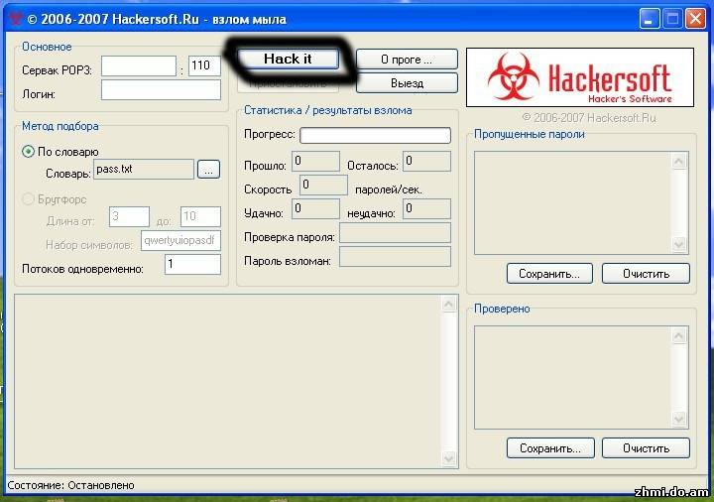Clear the Пропущенные пароли list with Очистить
The height and width of the screenshot is (502, 714).
pos(646,274)
